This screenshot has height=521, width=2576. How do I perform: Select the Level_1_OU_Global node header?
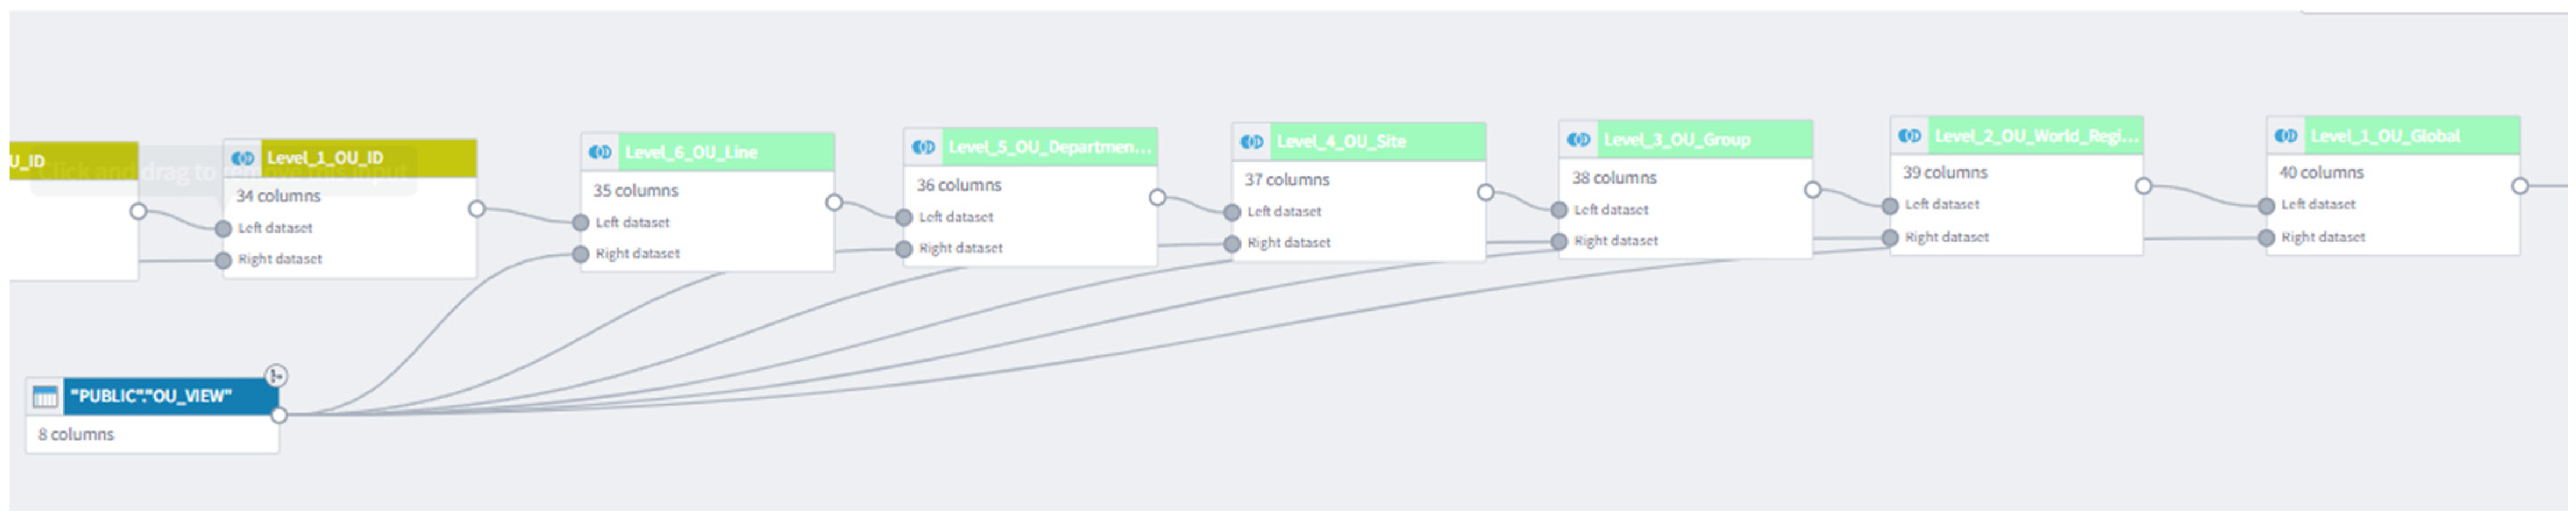pos(2393,136)
